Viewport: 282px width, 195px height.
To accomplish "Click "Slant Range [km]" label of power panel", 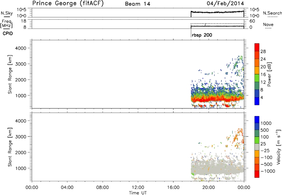I will (x=10, y=74).
